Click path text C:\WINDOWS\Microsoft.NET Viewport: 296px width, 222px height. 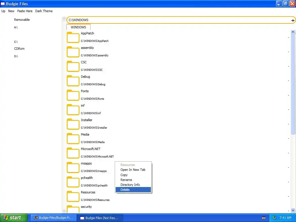coord(97,156)
